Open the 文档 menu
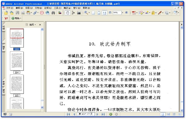The height and width of the screenshot is (119, 186). click(38, 8)
